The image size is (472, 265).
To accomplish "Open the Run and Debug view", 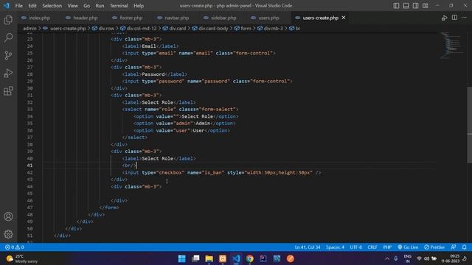I will click(x=8, y=73).
